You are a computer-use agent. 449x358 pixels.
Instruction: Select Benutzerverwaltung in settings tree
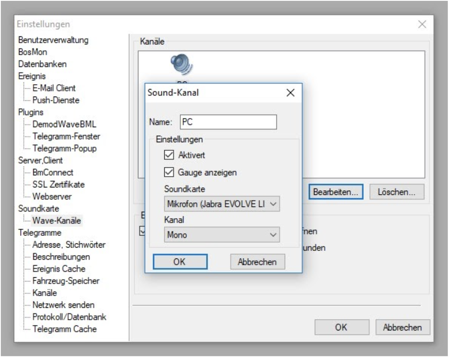pyautogui.click(x=54, y=41)
